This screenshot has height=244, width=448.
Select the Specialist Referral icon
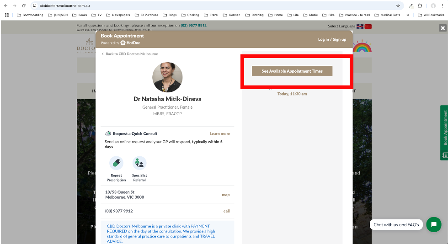coord(139,163)
